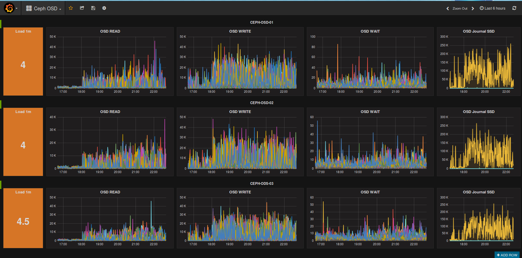Open CEPH-OSD-02 row green handle menu
Viewport: 522px width, 258px height.
coord(1,104)
